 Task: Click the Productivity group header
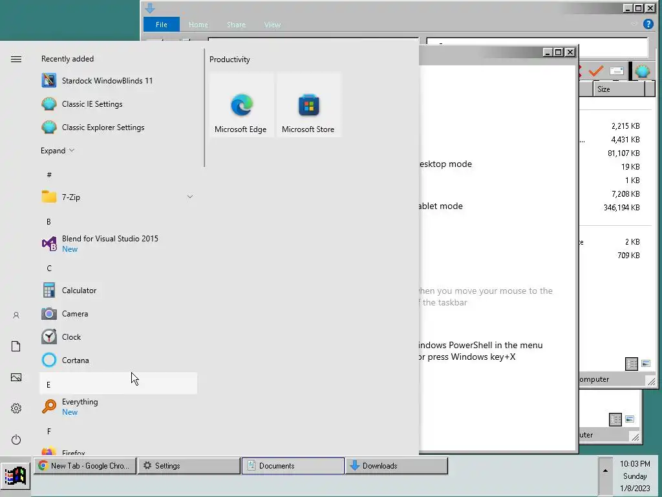coord(230,60)
